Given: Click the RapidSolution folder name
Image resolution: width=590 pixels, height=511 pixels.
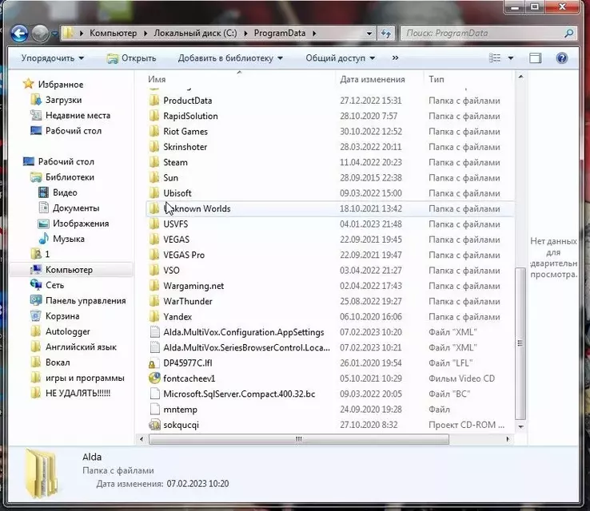Looking at the screenshot, I should (x=190, y=116).
